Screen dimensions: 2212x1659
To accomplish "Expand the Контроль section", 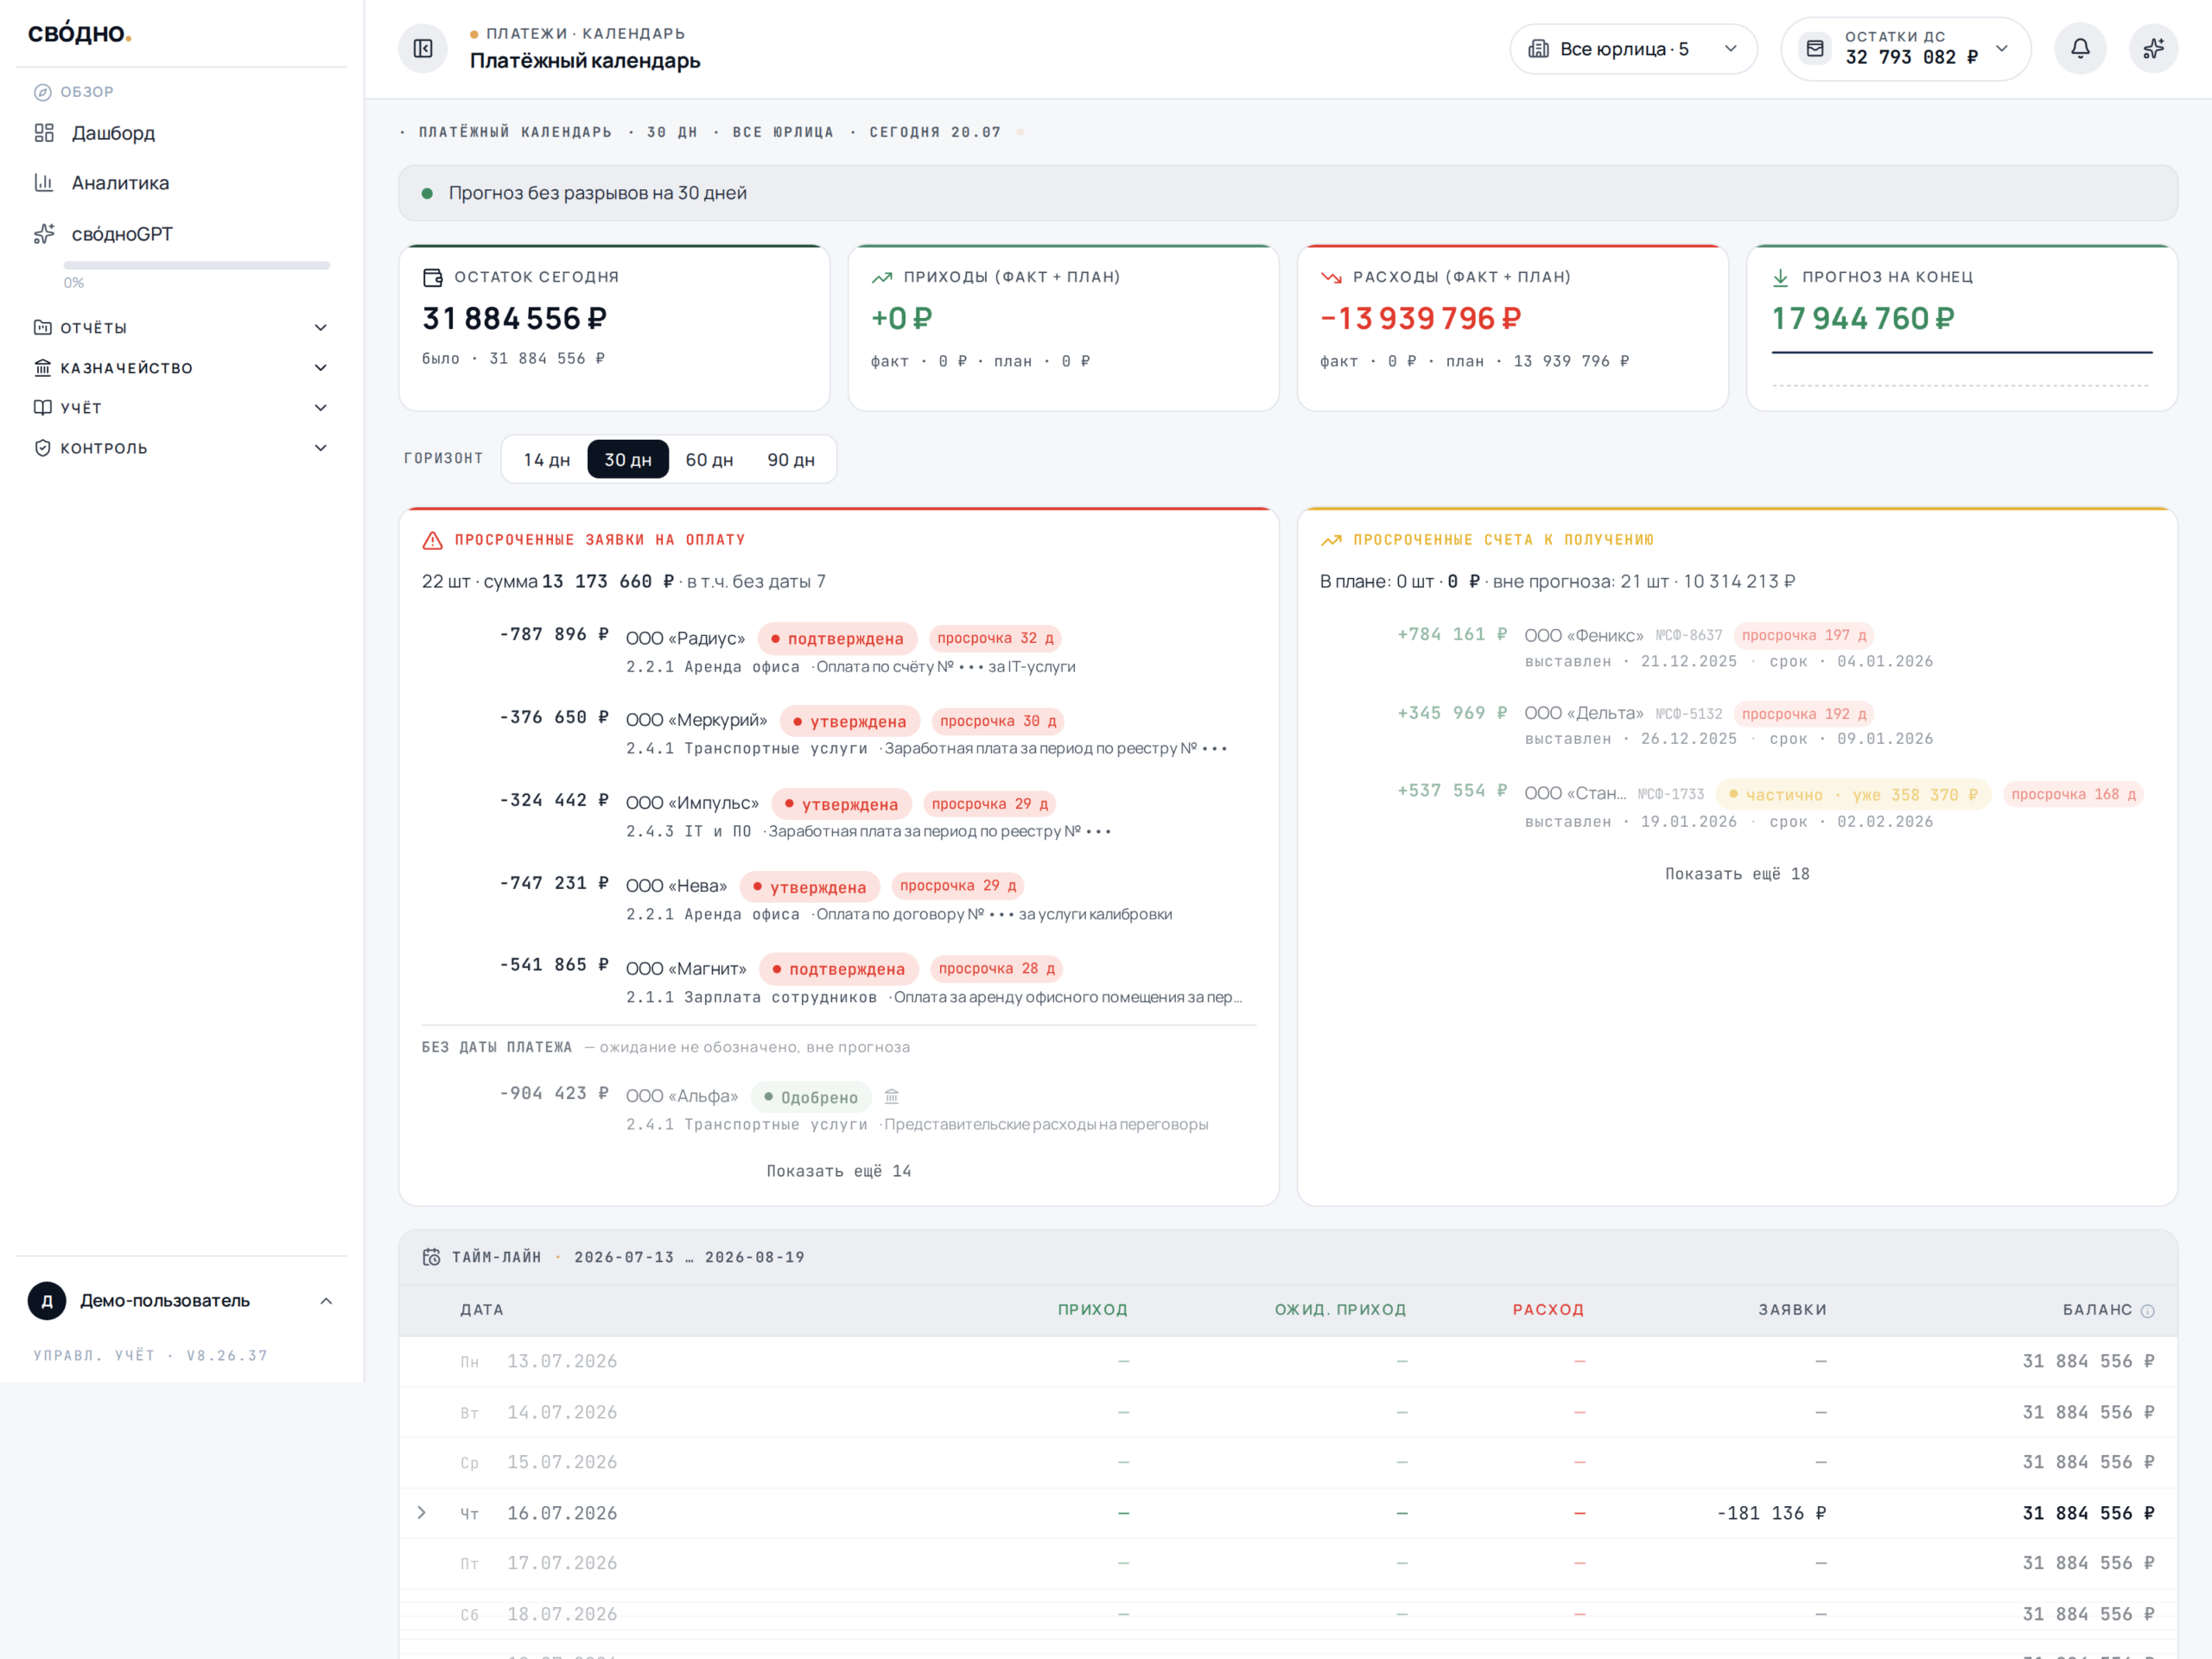I will 320,448.
